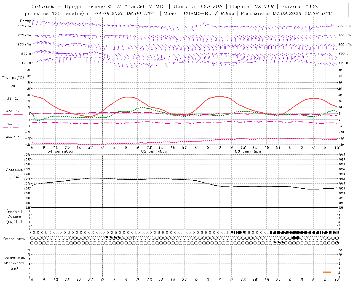Select the 'Td 2м' dew point legend
The width and height of the screenshot is (353, 282).
tap(13, 99)
